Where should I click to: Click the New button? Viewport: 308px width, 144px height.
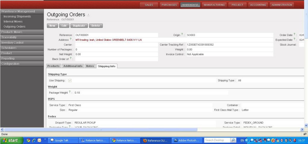tap(52, 26)
